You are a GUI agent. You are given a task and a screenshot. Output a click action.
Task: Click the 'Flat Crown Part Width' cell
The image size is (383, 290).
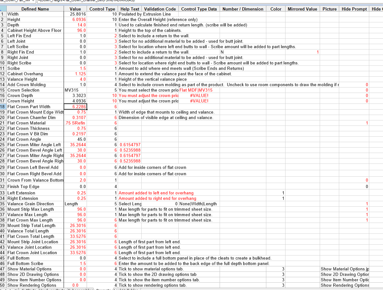(35, 107)
